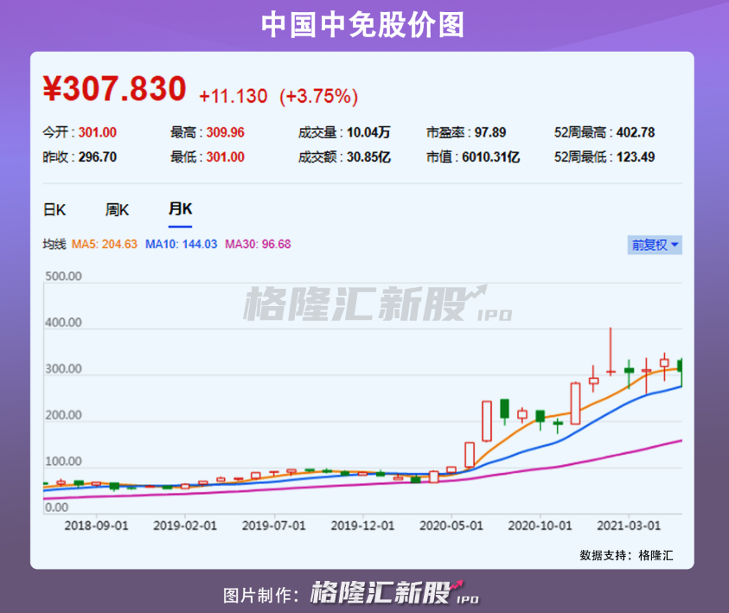Select the 月K monthly chart tab

(x=180, y=208)
